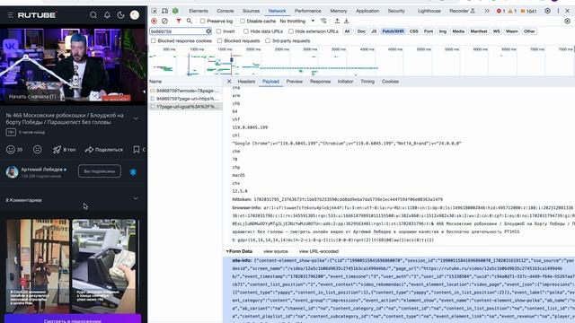Open the request Headers tab

[246, 82]
